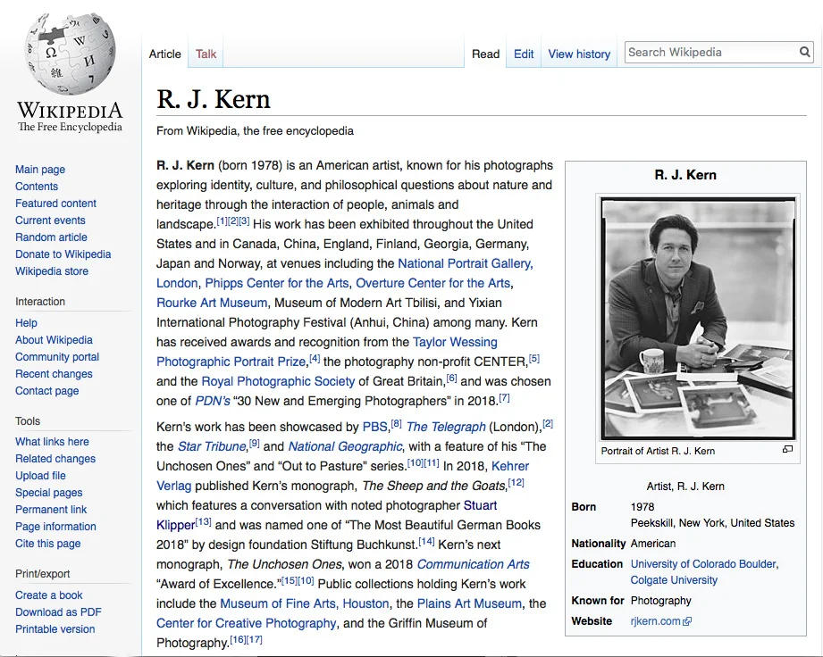823x657 pixels.
Task: Follow the PBS link
Action: [374, 427]
